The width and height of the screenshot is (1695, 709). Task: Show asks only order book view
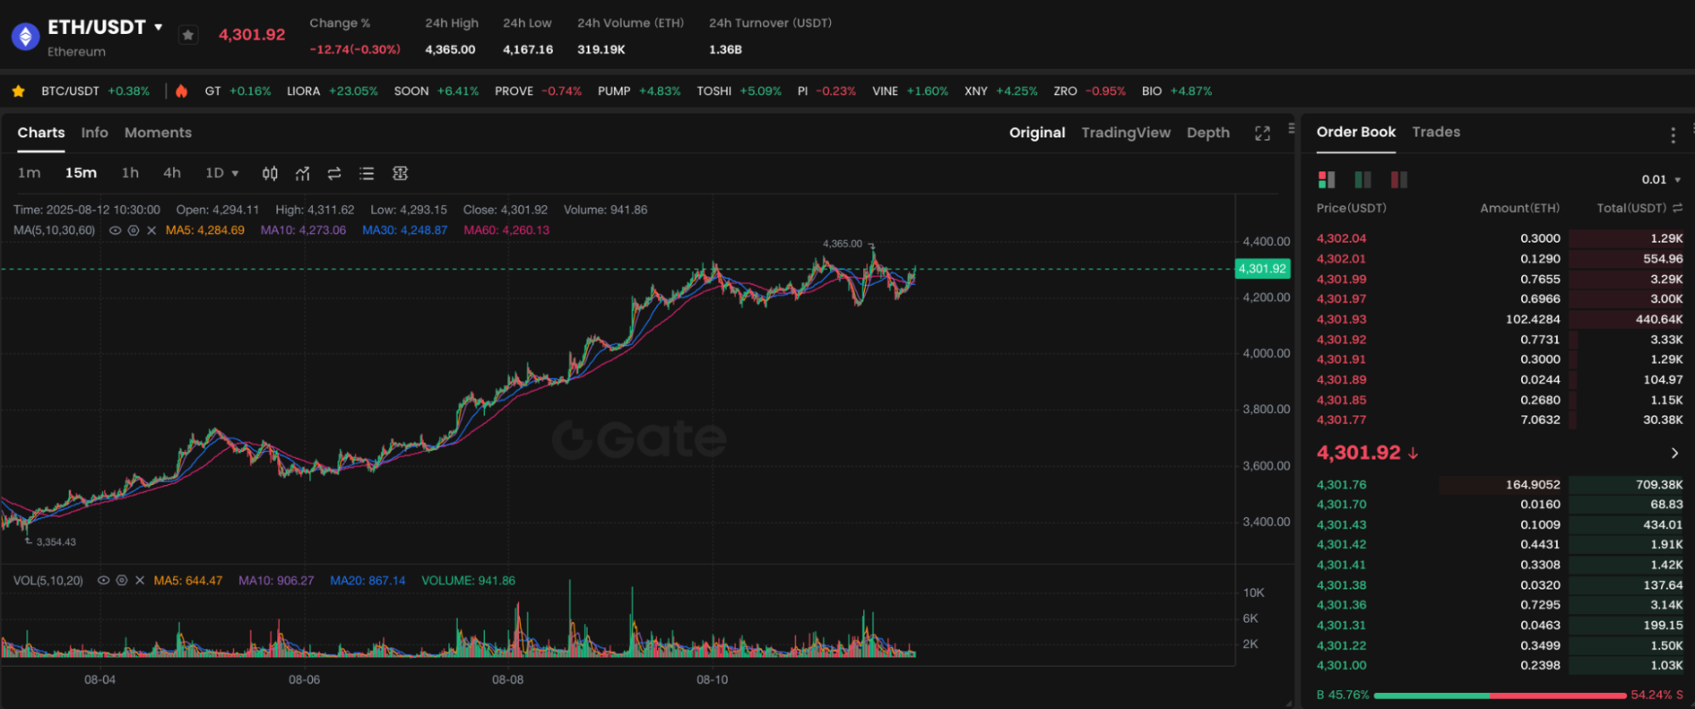(x=1399, y=179)
